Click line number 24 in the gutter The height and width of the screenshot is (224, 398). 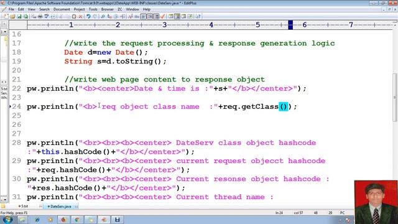point(17,106)
